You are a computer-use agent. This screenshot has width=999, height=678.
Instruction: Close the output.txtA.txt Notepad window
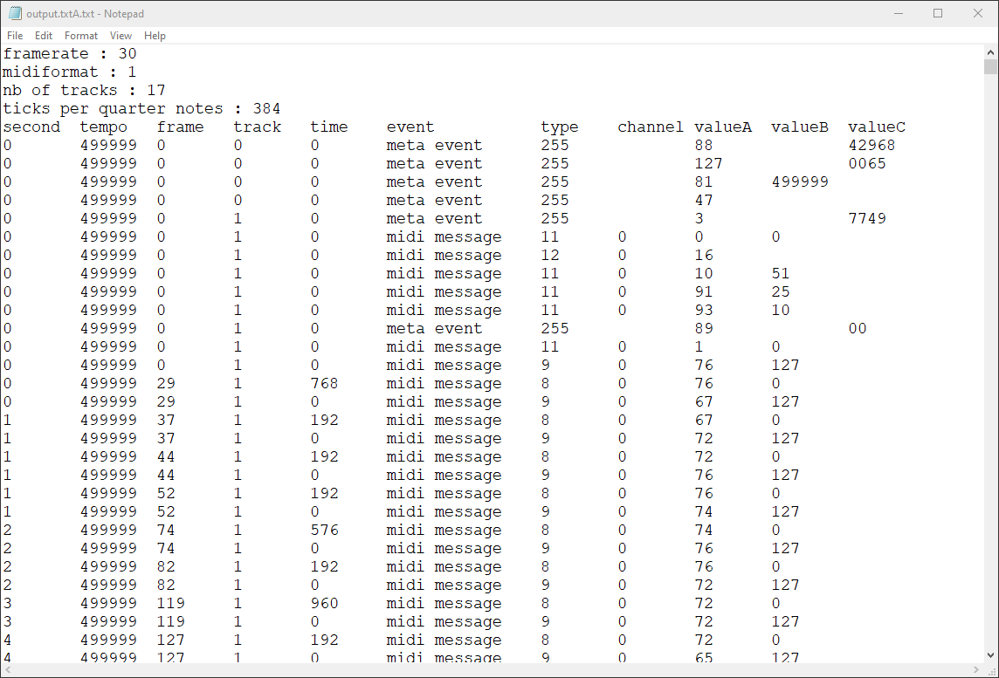coord(978,13)
